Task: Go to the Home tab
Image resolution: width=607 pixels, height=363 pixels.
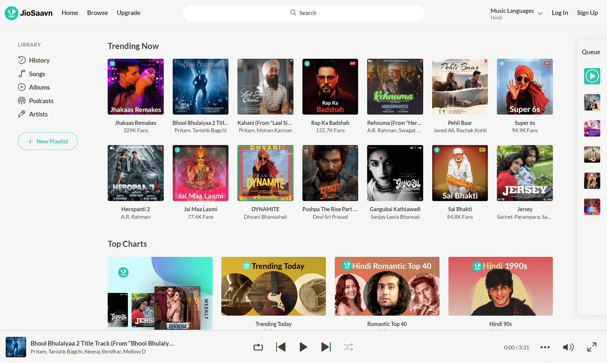Action: 70,13
